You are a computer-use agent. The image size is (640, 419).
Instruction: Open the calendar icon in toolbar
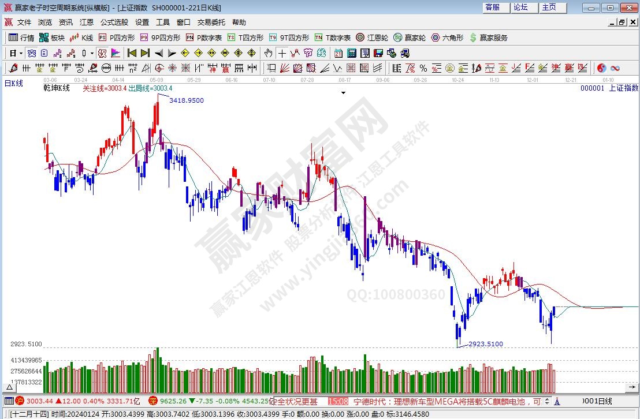pos(338,53)
